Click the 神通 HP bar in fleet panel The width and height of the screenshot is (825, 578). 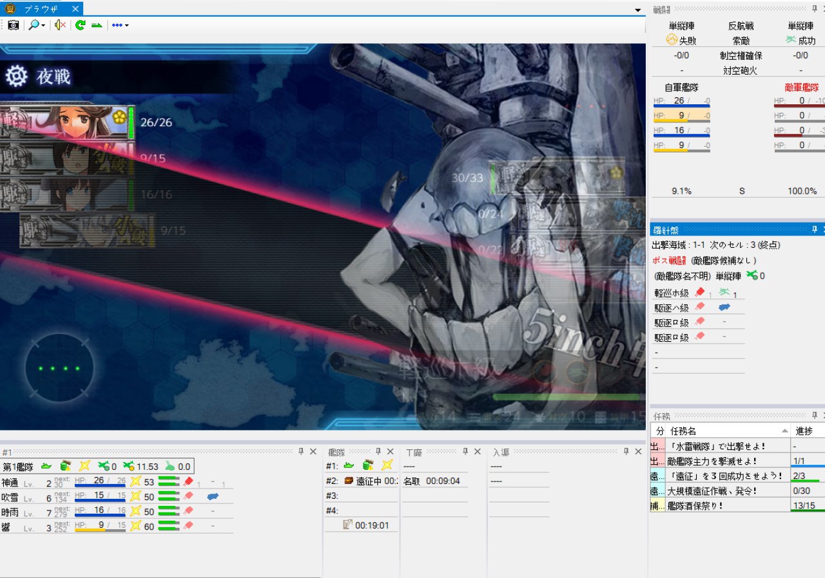pyautogui.click(x=100, y=486)
